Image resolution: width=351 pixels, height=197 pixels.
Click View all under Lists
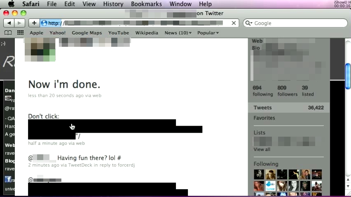262,149
